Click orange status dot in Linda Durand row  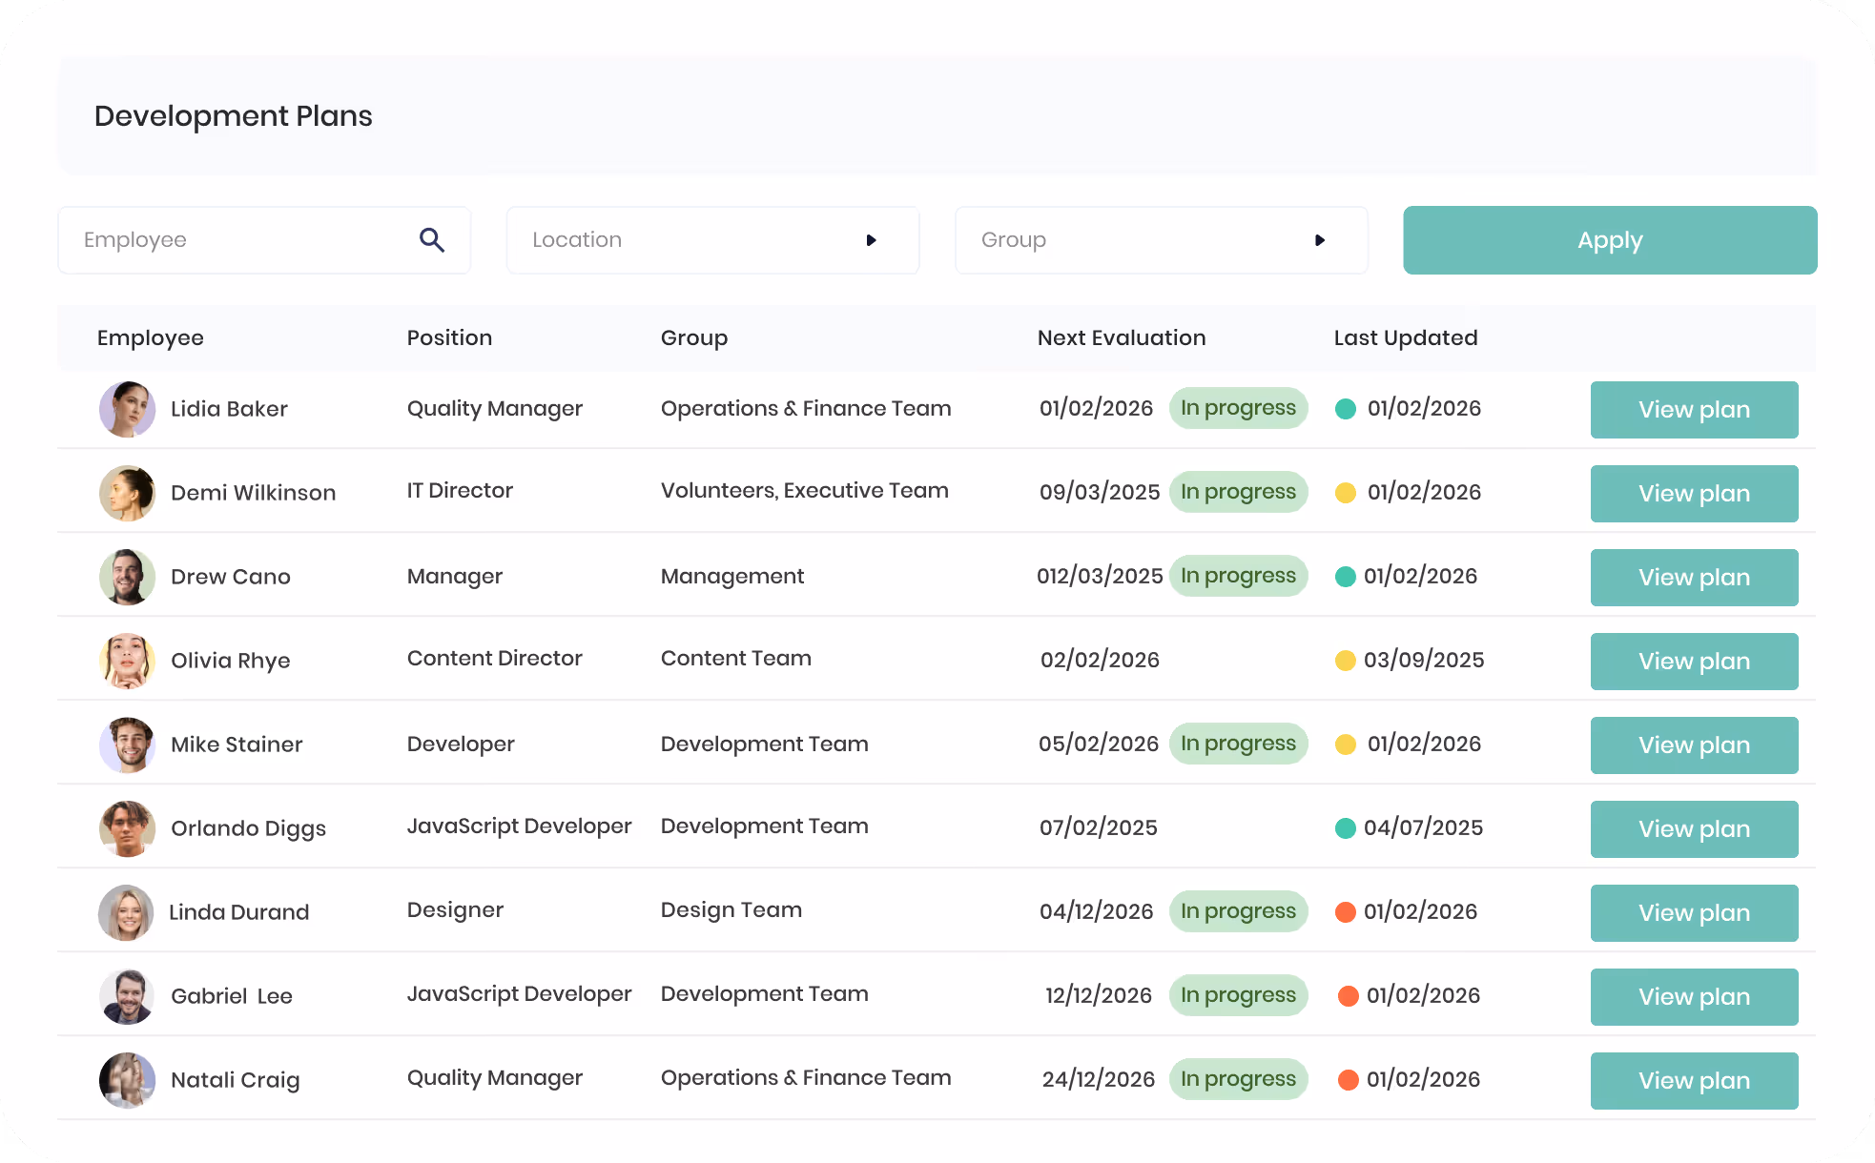tap(1346, 912)
